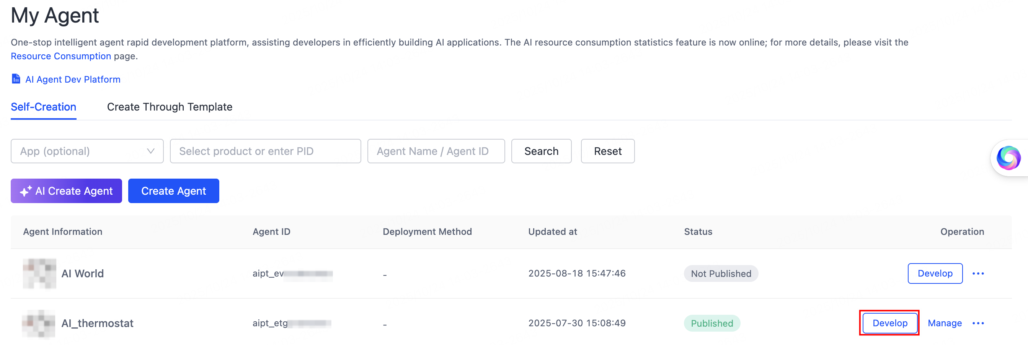
Task: Open the Resource Consumption link
Action: click(x=60, y=56)
